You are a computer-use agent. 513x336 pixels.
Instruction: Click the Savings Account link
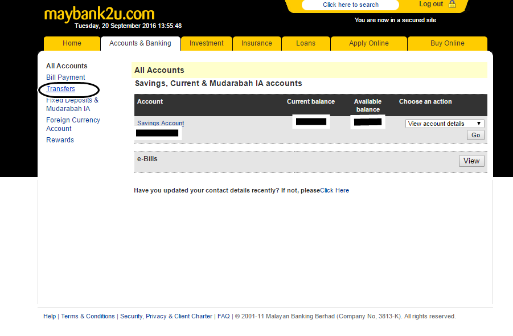(161, 124)
